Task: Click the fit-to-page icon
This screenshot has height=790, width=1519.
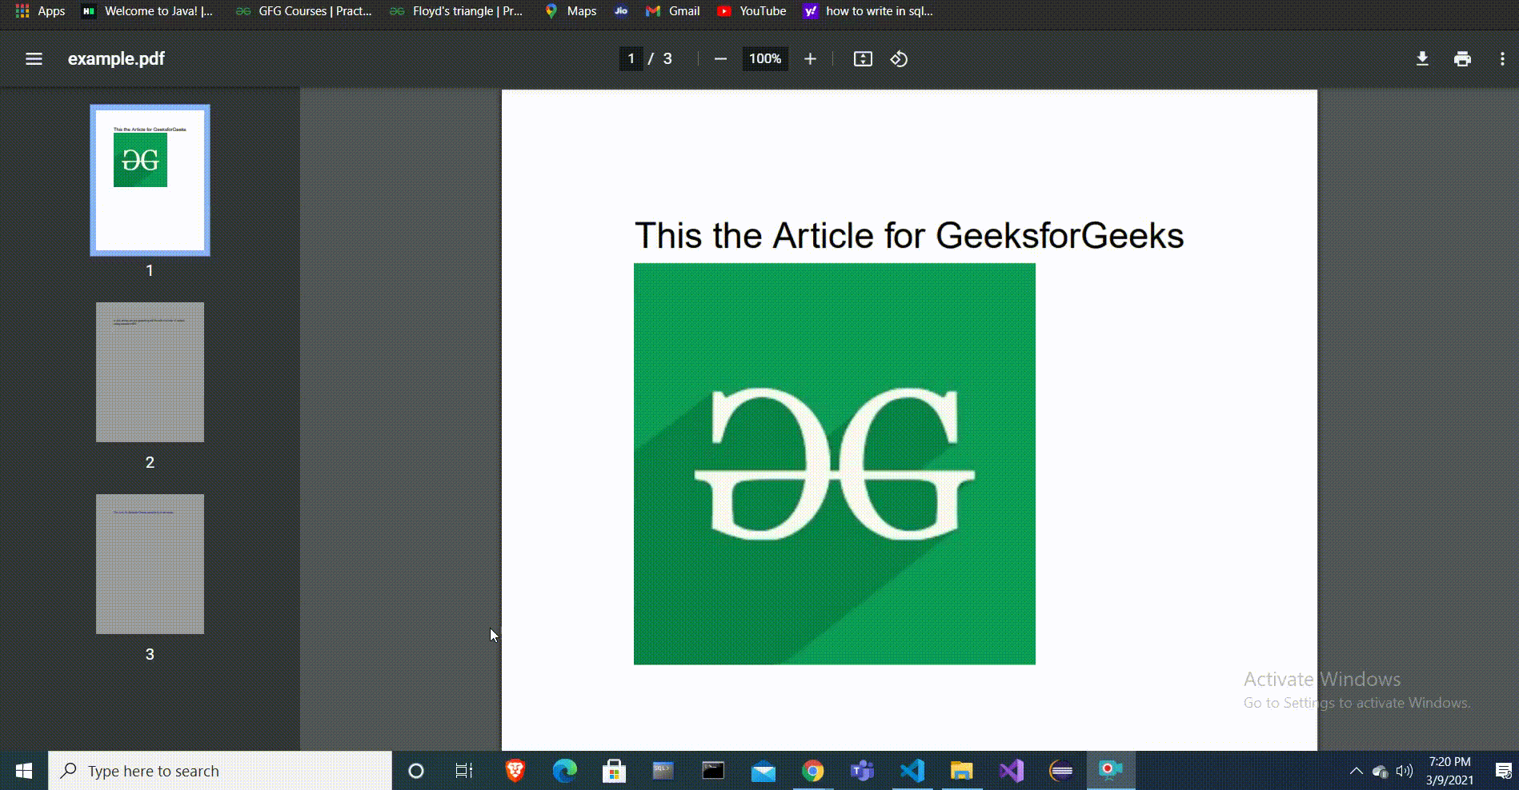Action: (x=863, y=58)
